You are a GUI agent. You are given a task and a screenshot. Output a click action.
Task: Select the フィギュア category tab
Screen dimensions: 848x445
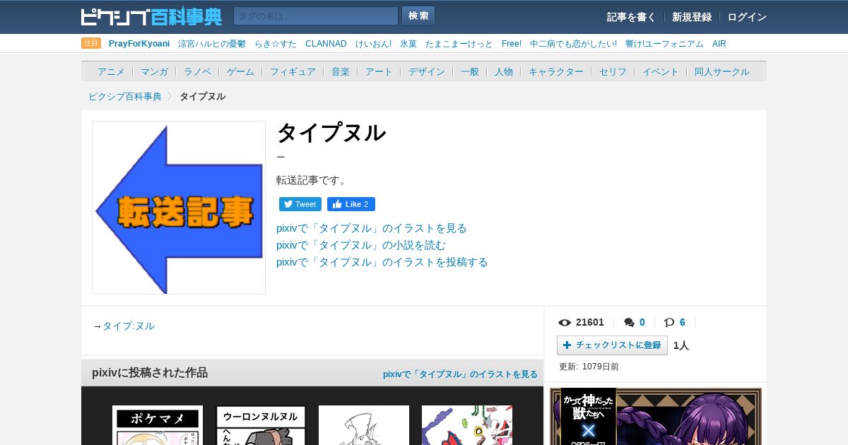coord(293,71)
